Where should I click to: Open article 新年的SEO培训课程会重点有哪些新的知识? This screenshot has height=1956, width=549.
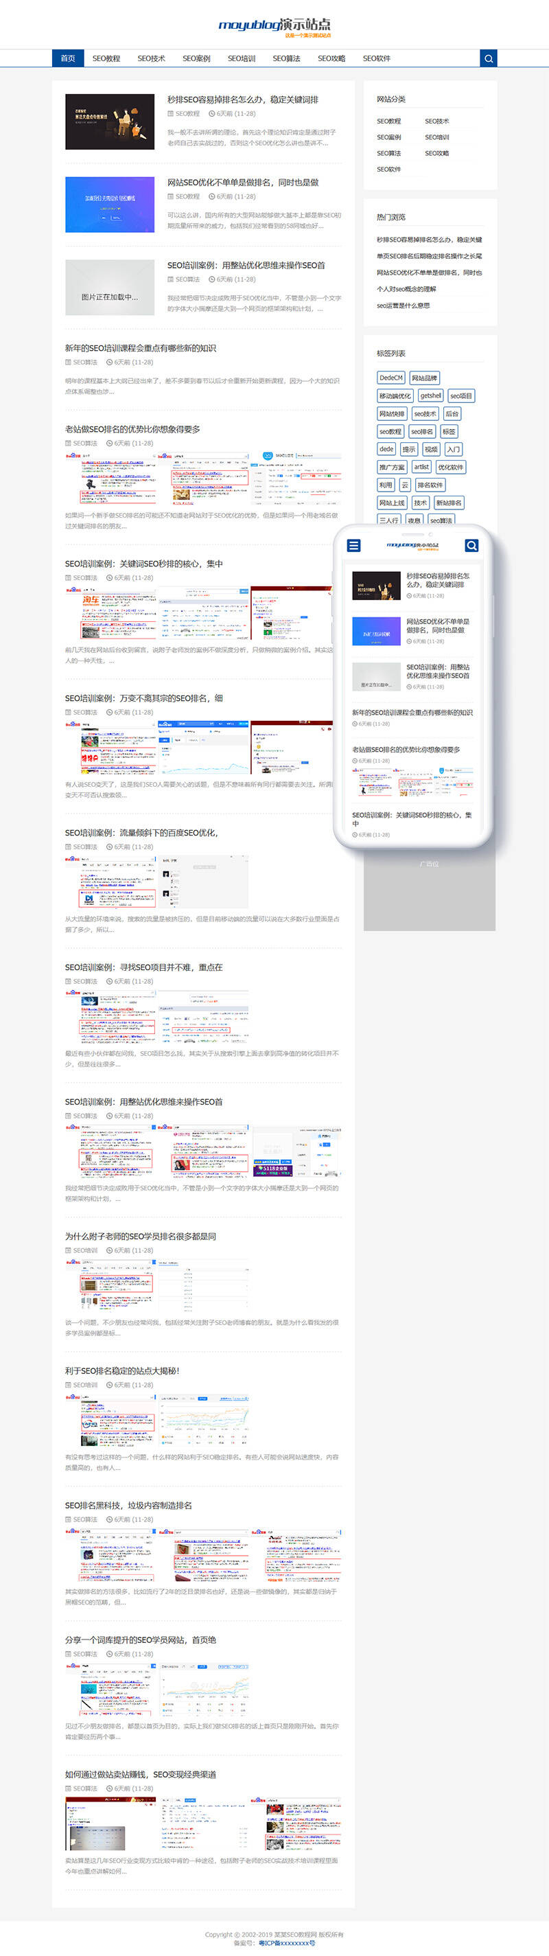pyautogui.click(x=141, y=349)
